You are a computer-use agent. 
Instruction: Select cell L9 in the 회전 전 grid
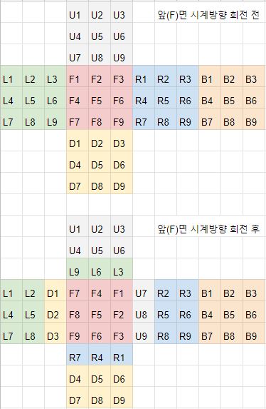click(x=55, y=119)
